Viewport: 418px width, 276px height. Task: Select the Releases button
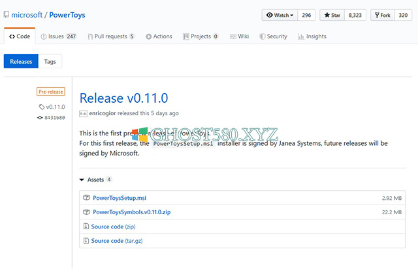pos(21,61)
